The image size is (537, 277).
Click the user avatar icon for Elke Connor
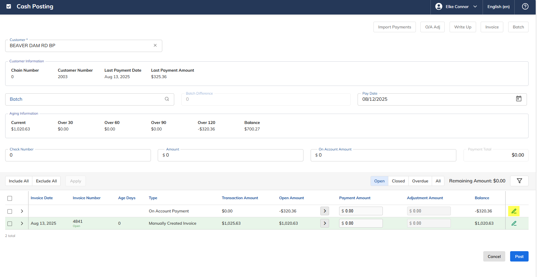(x=439, y=6)
